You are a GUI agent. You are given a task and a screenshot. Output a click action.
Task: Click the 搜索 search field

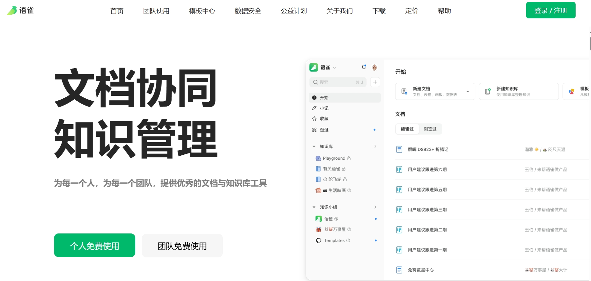338,82
